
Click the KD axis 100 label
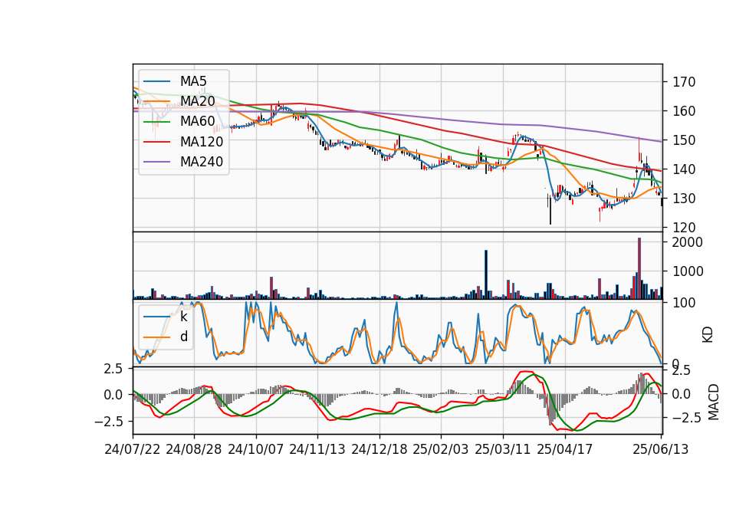684,303
